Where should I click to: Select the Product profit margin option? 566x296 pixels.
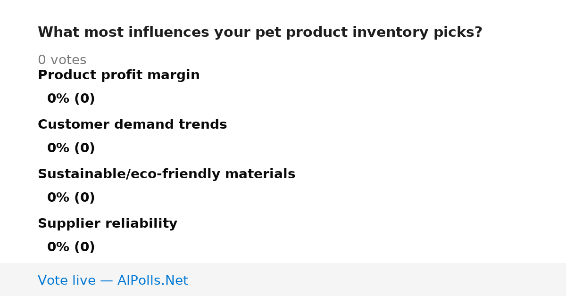(x=119, y=75)
